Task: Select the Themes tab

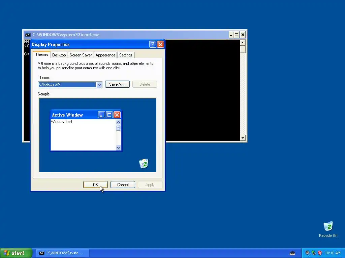Action: click(x=42, y=54)
